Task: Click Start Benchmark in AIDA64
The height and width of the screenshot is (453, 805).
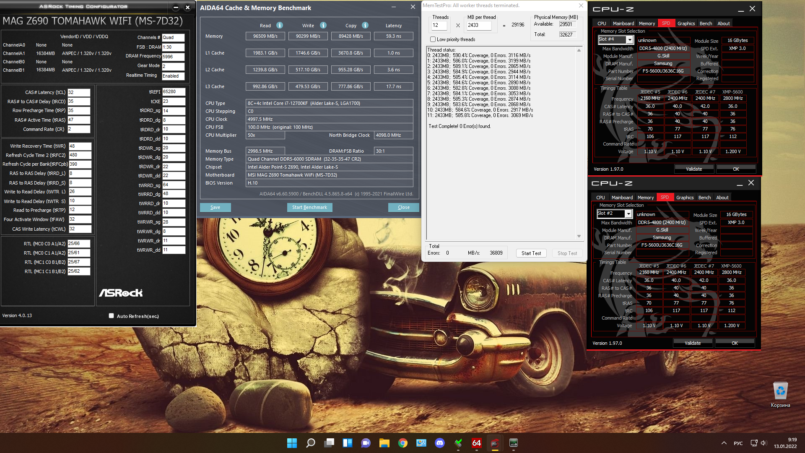Action: click(x=309, y=207)
